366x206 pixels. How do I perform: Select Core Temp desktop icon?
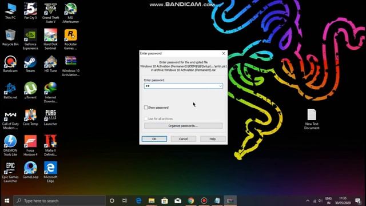click(30, 117)
